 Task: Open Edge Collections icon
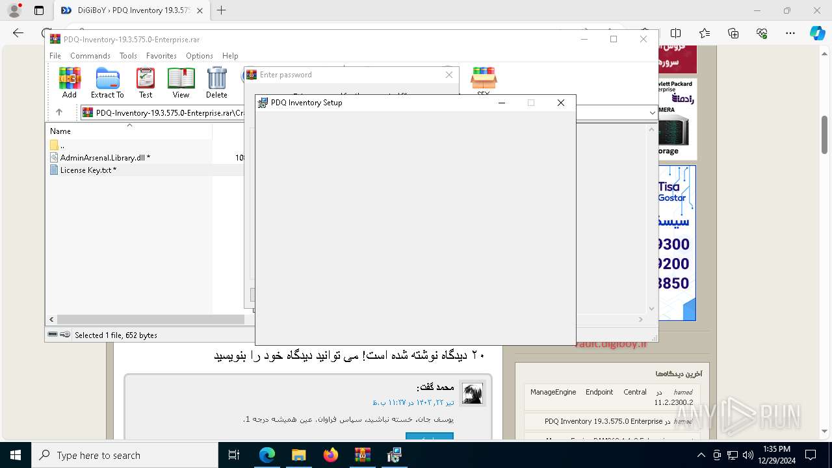(x=733, y=33)
